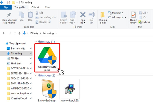
Task: Select the BatteryBarSetup installer file
Action: [47, 90]
